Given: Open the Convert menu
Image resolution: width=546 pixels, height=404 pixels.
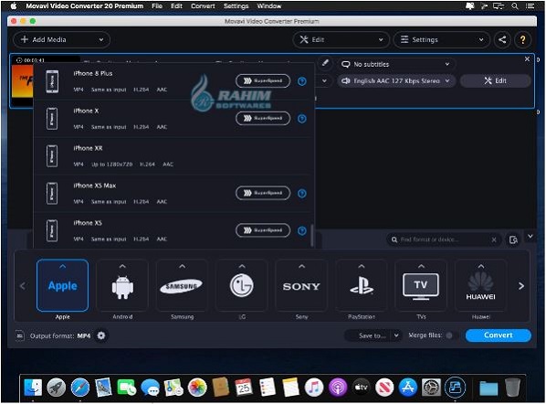Looking at the screenshot, I should (x=203, y=5).
